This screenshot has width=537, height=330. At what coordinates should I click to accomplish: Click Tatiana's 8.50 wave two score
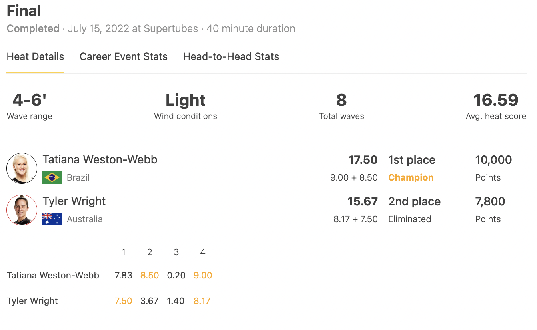click(x=150, y=275)
